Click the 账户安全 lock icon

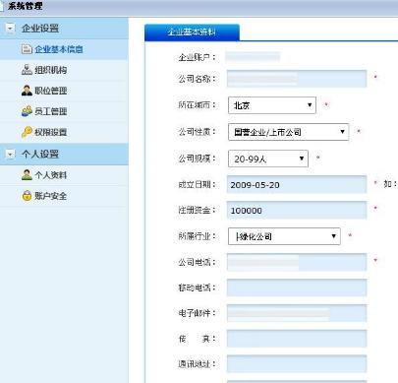coord(27,196)
